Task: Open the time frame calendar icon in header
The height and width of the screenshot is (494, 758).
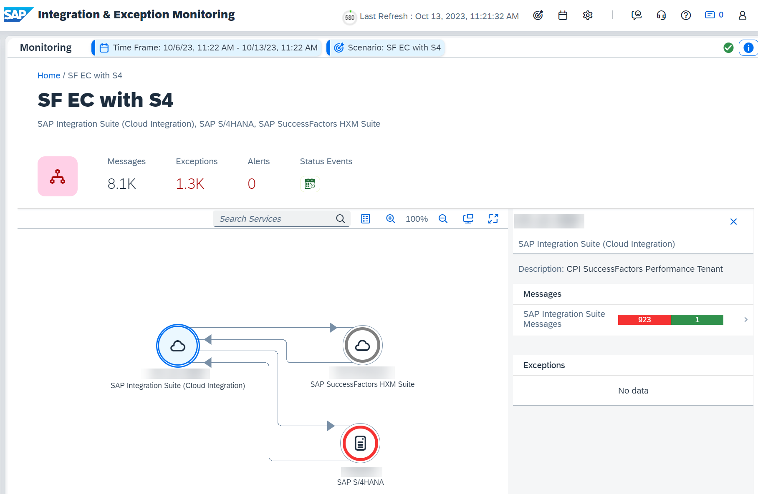Action: (x=563, y=15)
